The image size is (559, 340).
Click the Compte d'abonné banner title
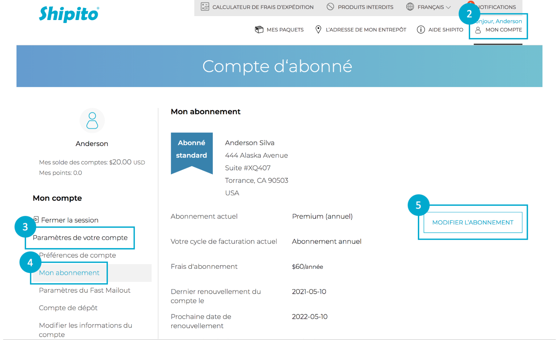(x=277, y=66)
